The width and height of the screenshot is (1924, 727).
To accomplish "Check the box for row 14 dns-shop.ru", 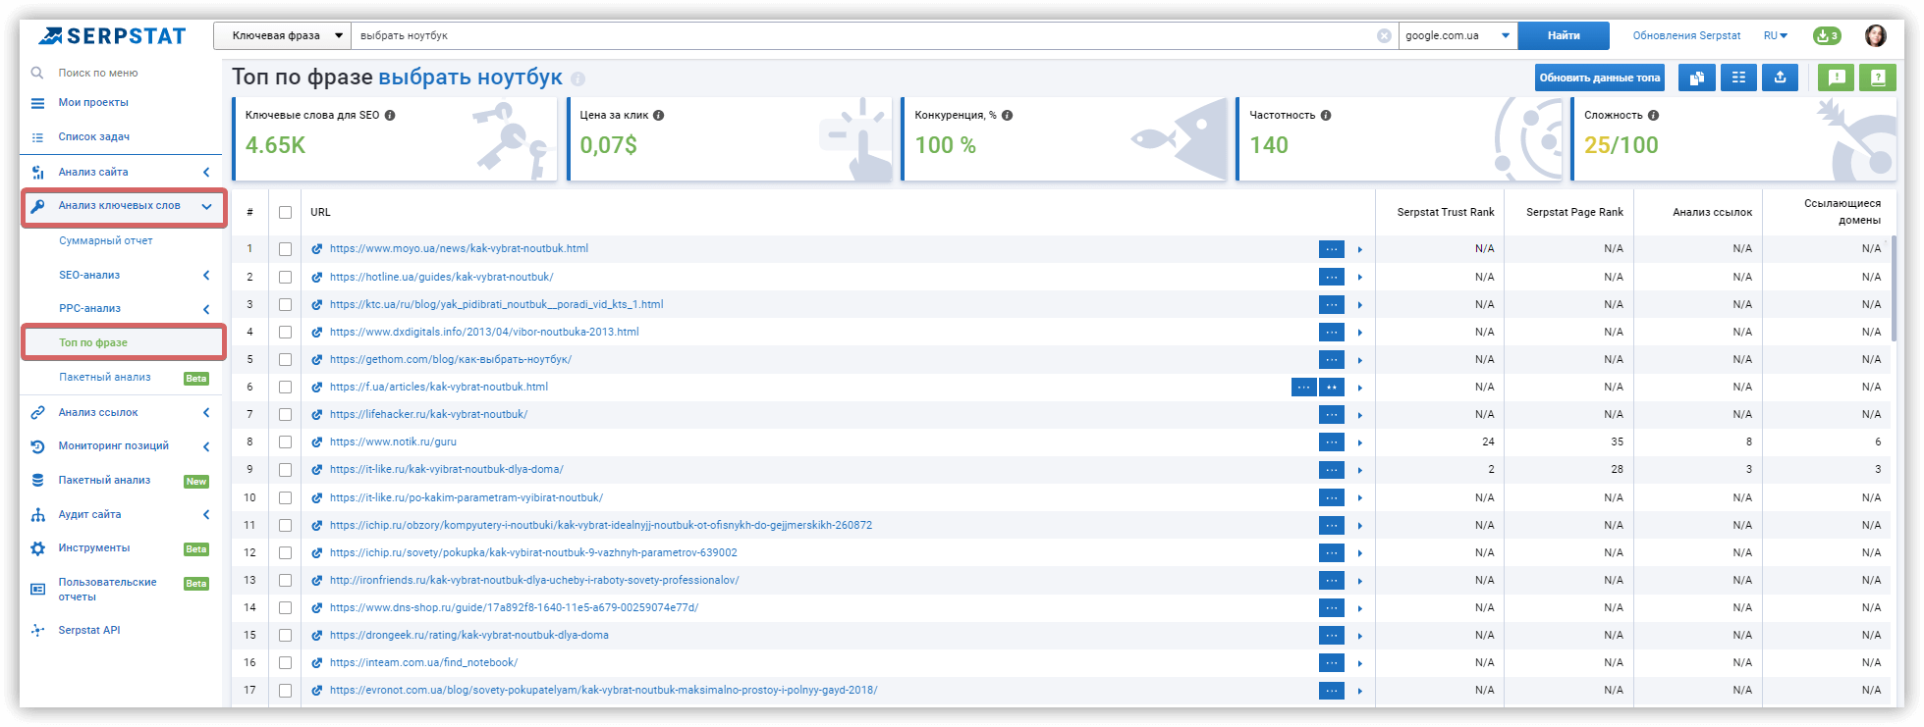I will pos(285,608).
